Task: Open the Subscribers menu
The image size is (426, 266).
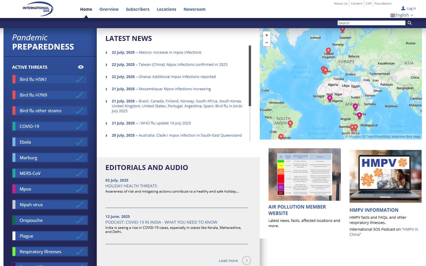Action: coord(137,9)
